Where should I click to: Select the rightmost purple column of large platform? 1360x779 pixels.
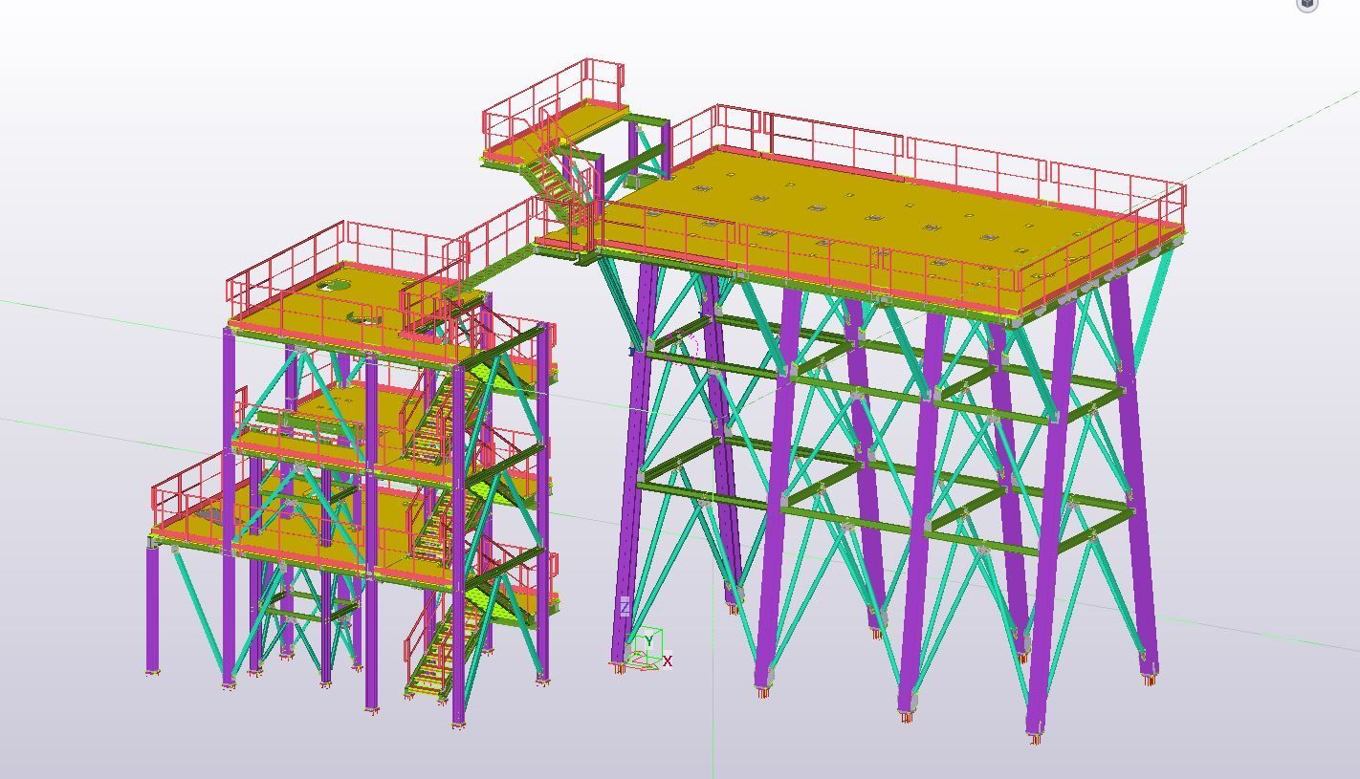(x=1136, y=478)
